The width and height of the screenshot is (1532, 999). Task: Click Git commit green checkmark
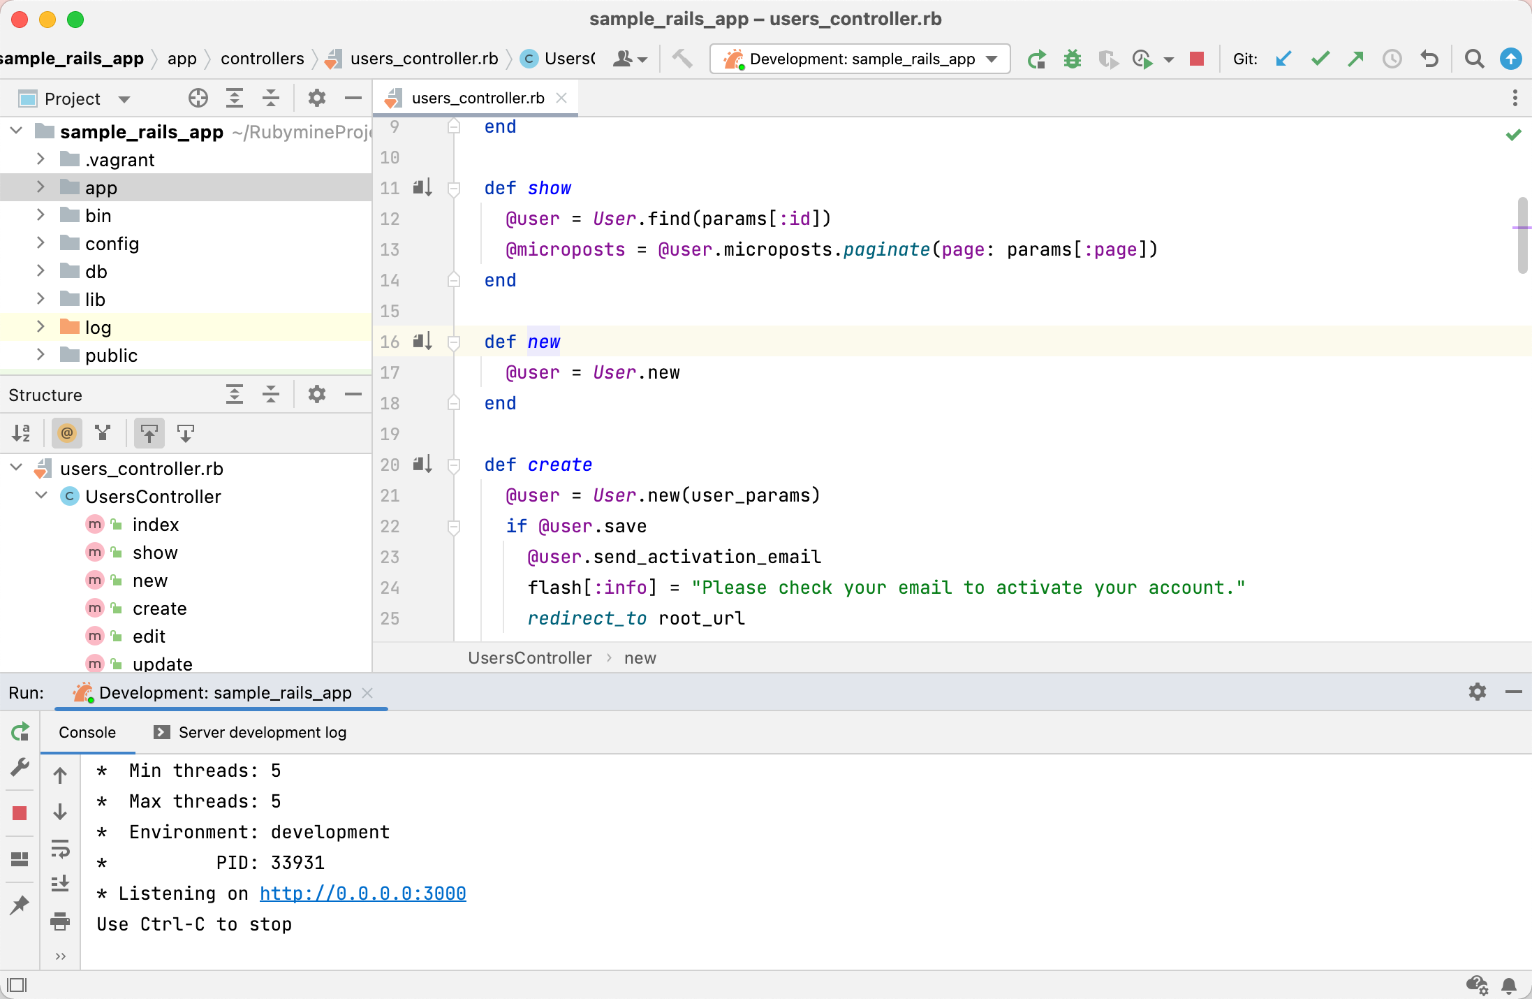point(1320,59)
